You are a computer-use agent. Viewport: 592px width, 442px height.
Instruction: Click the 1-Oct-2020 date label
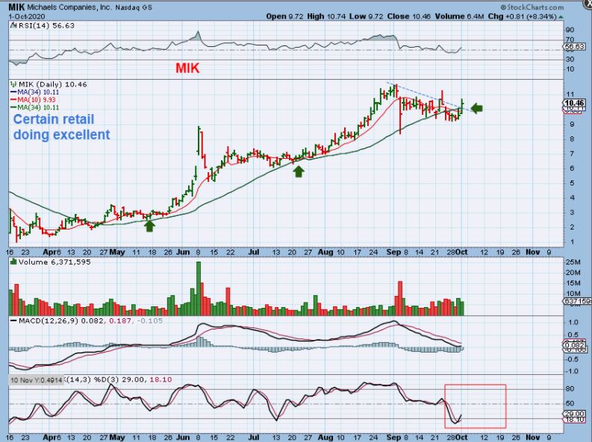point(26,16)
